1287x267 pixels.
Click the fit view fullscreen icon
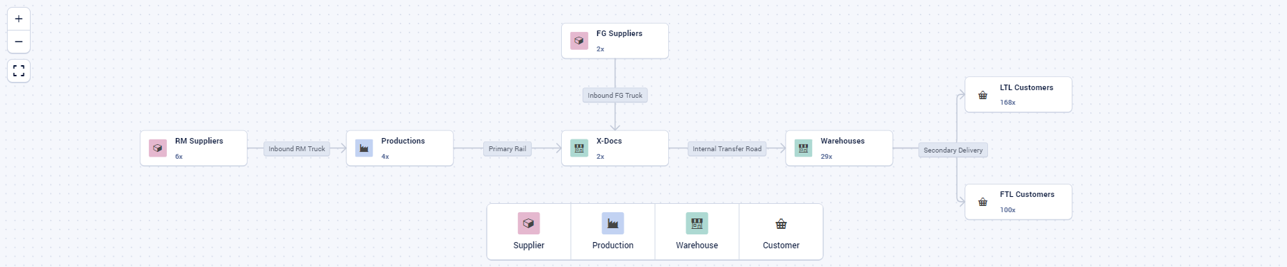click(x=19, y=71)
